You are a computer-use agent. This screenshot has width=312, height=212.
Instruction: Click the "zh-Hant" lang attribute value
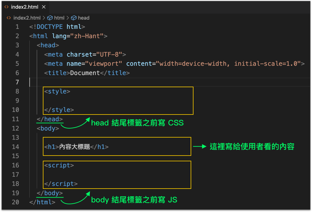(87, 36)
